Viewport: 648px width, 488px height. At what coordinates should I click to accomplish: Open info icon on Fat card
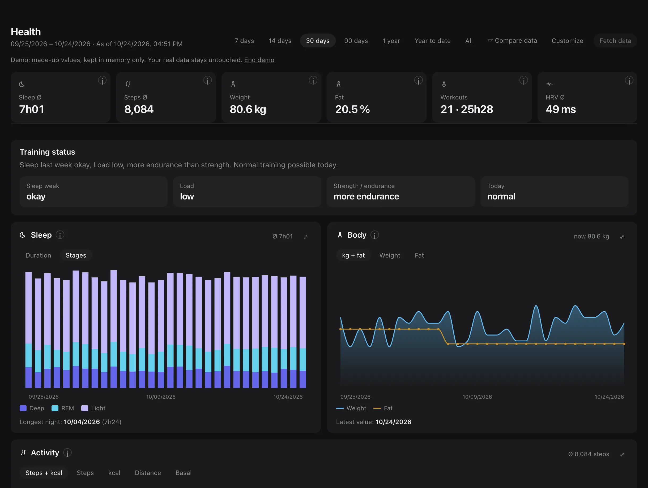click(418, 80)
